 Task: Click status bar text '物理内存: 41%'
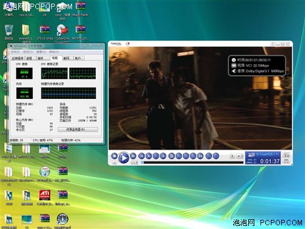[71, 140]
